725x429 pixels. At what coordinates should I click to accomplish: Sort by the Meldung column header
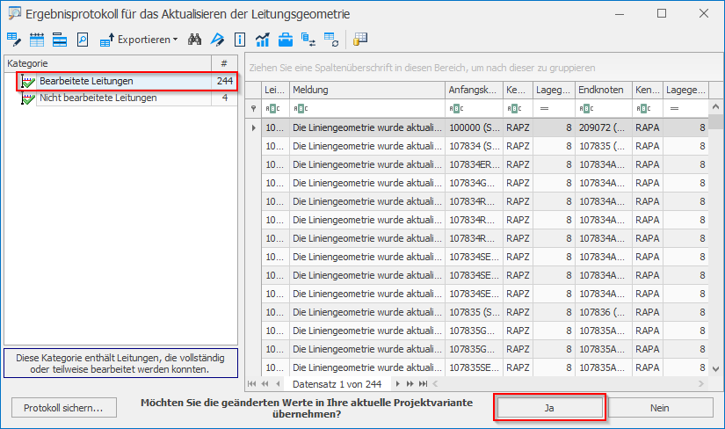[x=366, y=91]
